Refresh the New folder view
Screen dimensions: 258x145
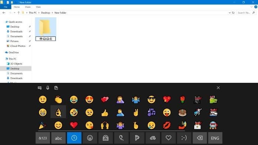pyautogui.click(x=233, y=13)
